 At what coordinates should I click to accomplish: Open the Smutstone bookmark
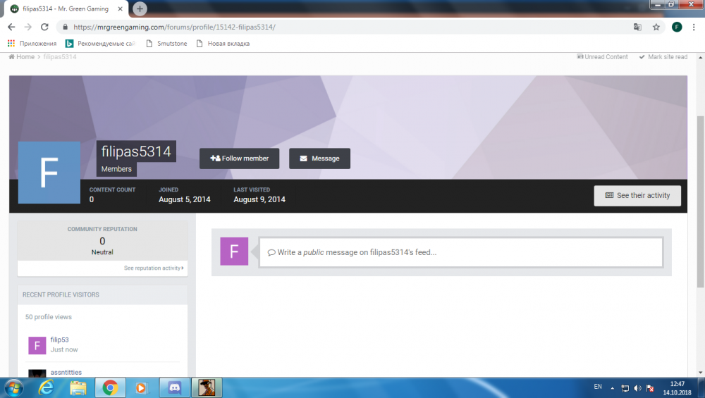tap(166, 44)
